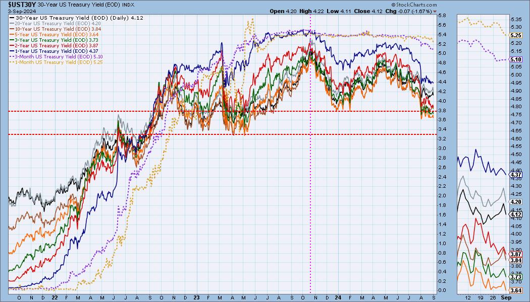Click the 4.50 label on right panel y-axis
Image resolution: width=530 pixels, height=302 pixels.
tap(516, 155)
